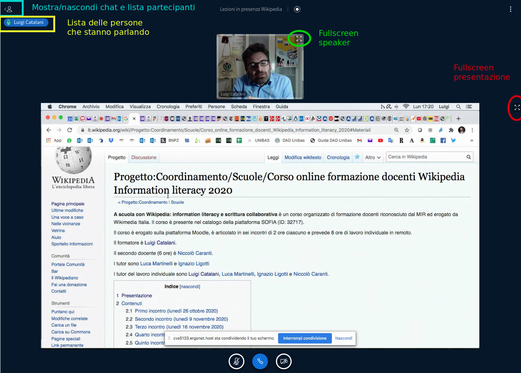Show the chat and participants panel
This screenshot has height=373, width=521.
click(x=9, y=9)
